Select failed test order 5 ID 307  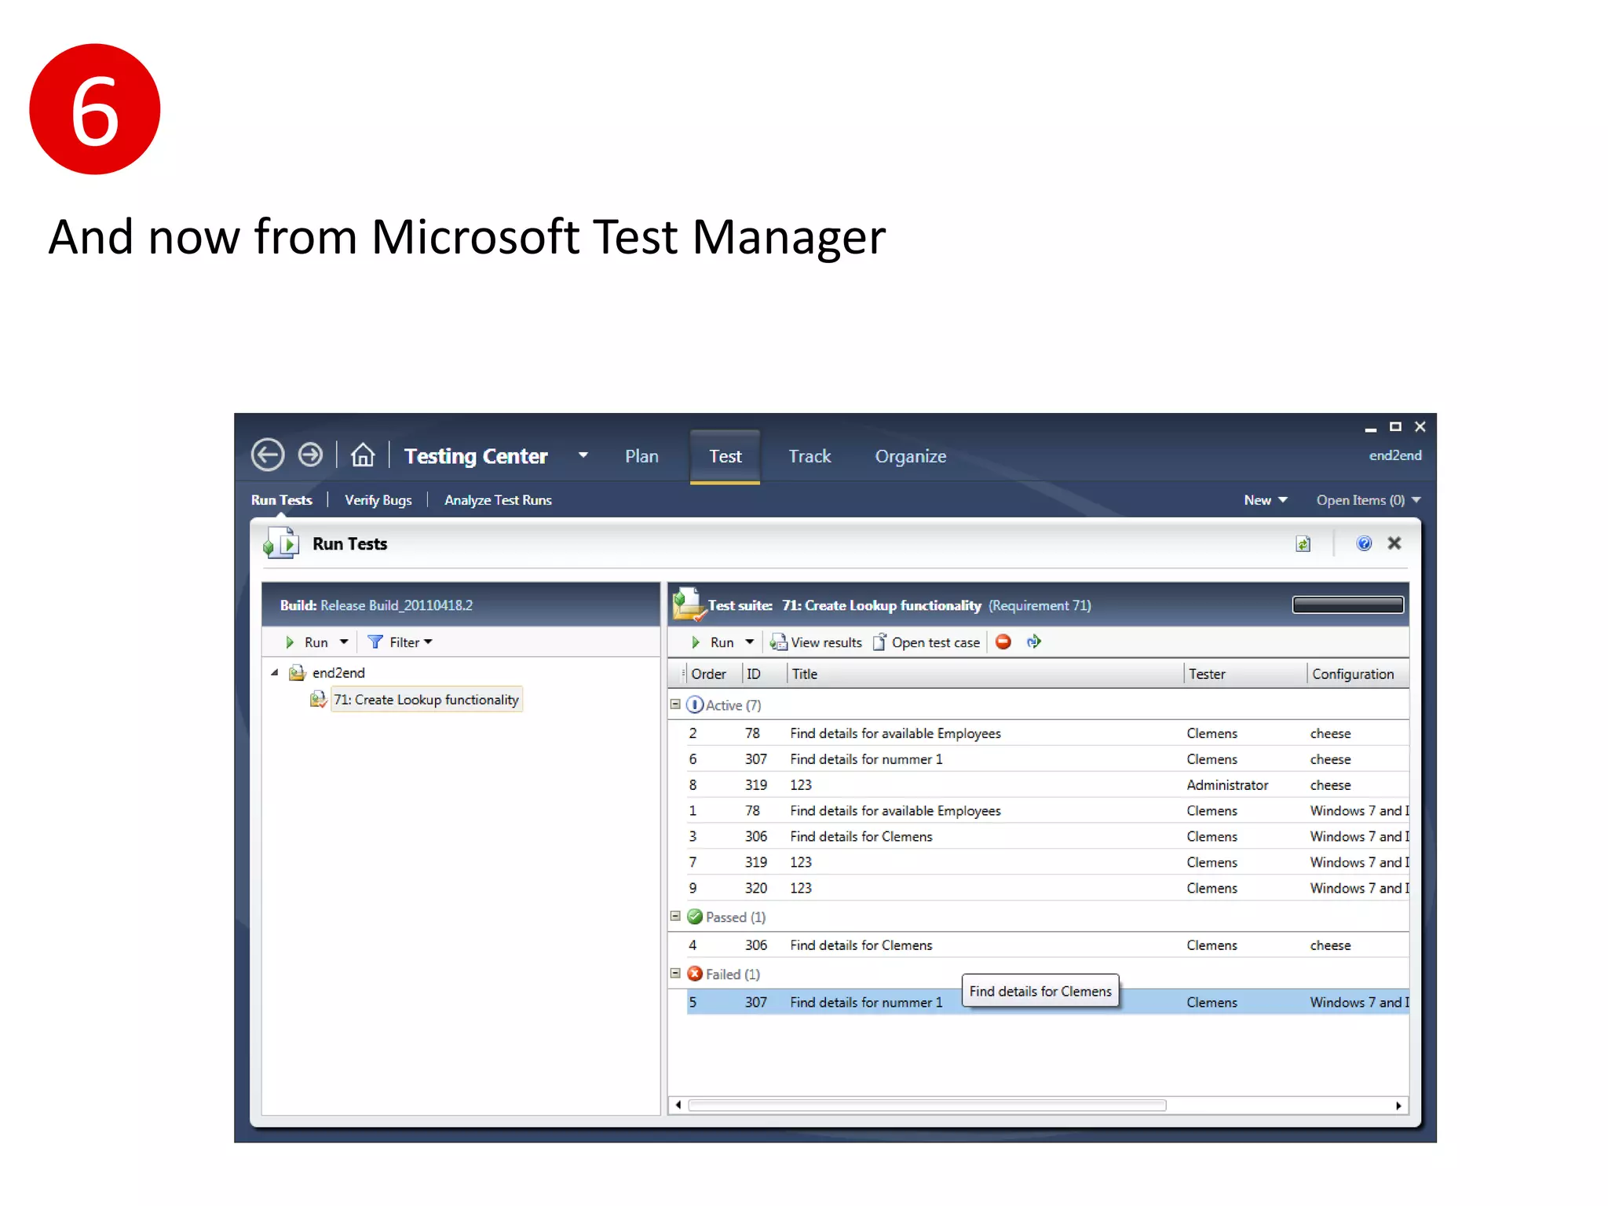1047,1003
